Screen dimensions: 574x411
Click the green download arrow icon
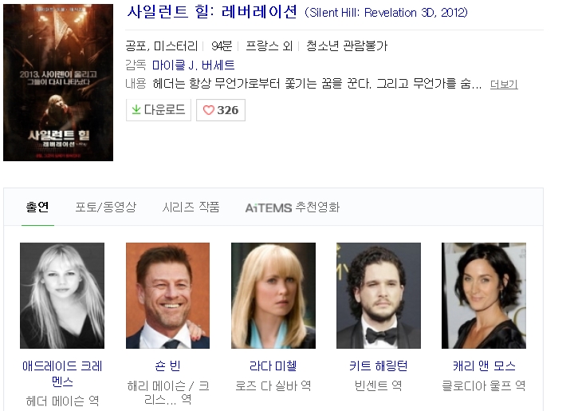pyautogui.click(x=136, y=109)
